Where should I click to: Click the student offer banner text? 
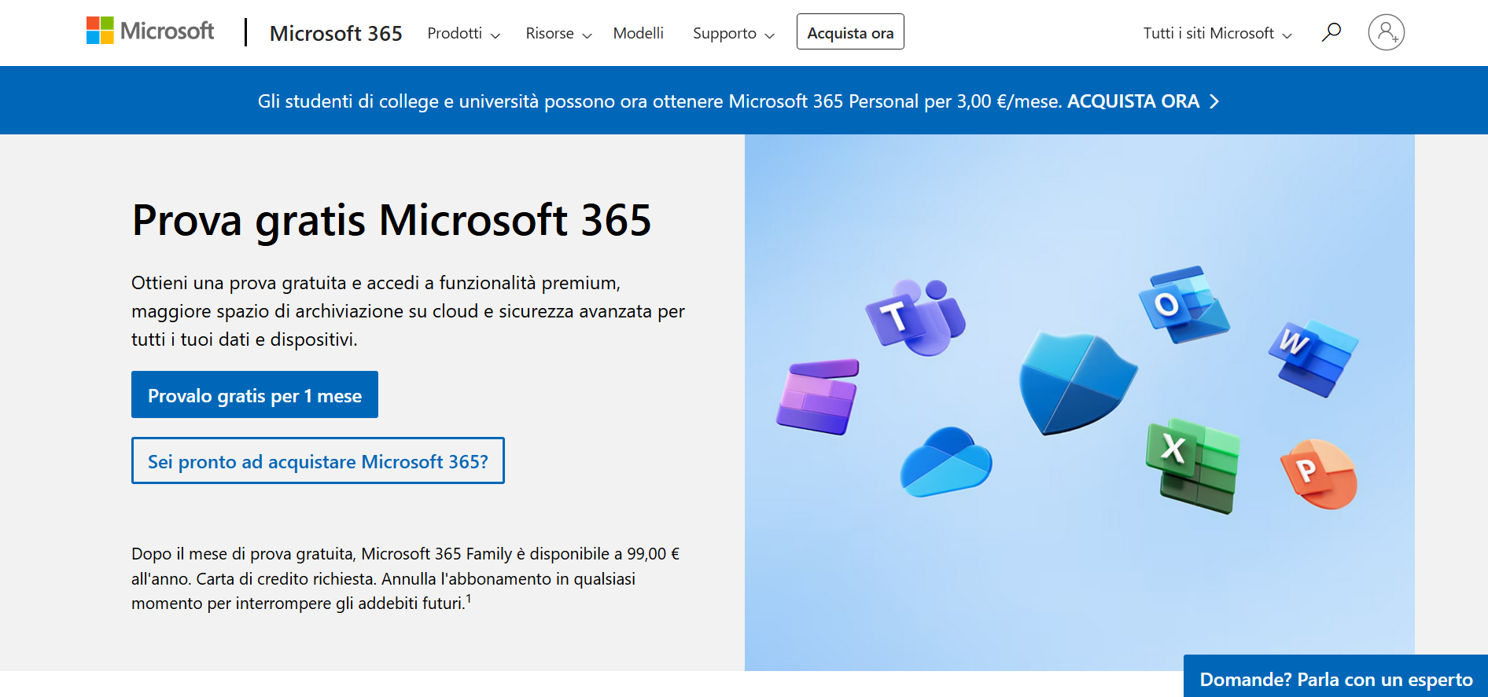point(659,101)
